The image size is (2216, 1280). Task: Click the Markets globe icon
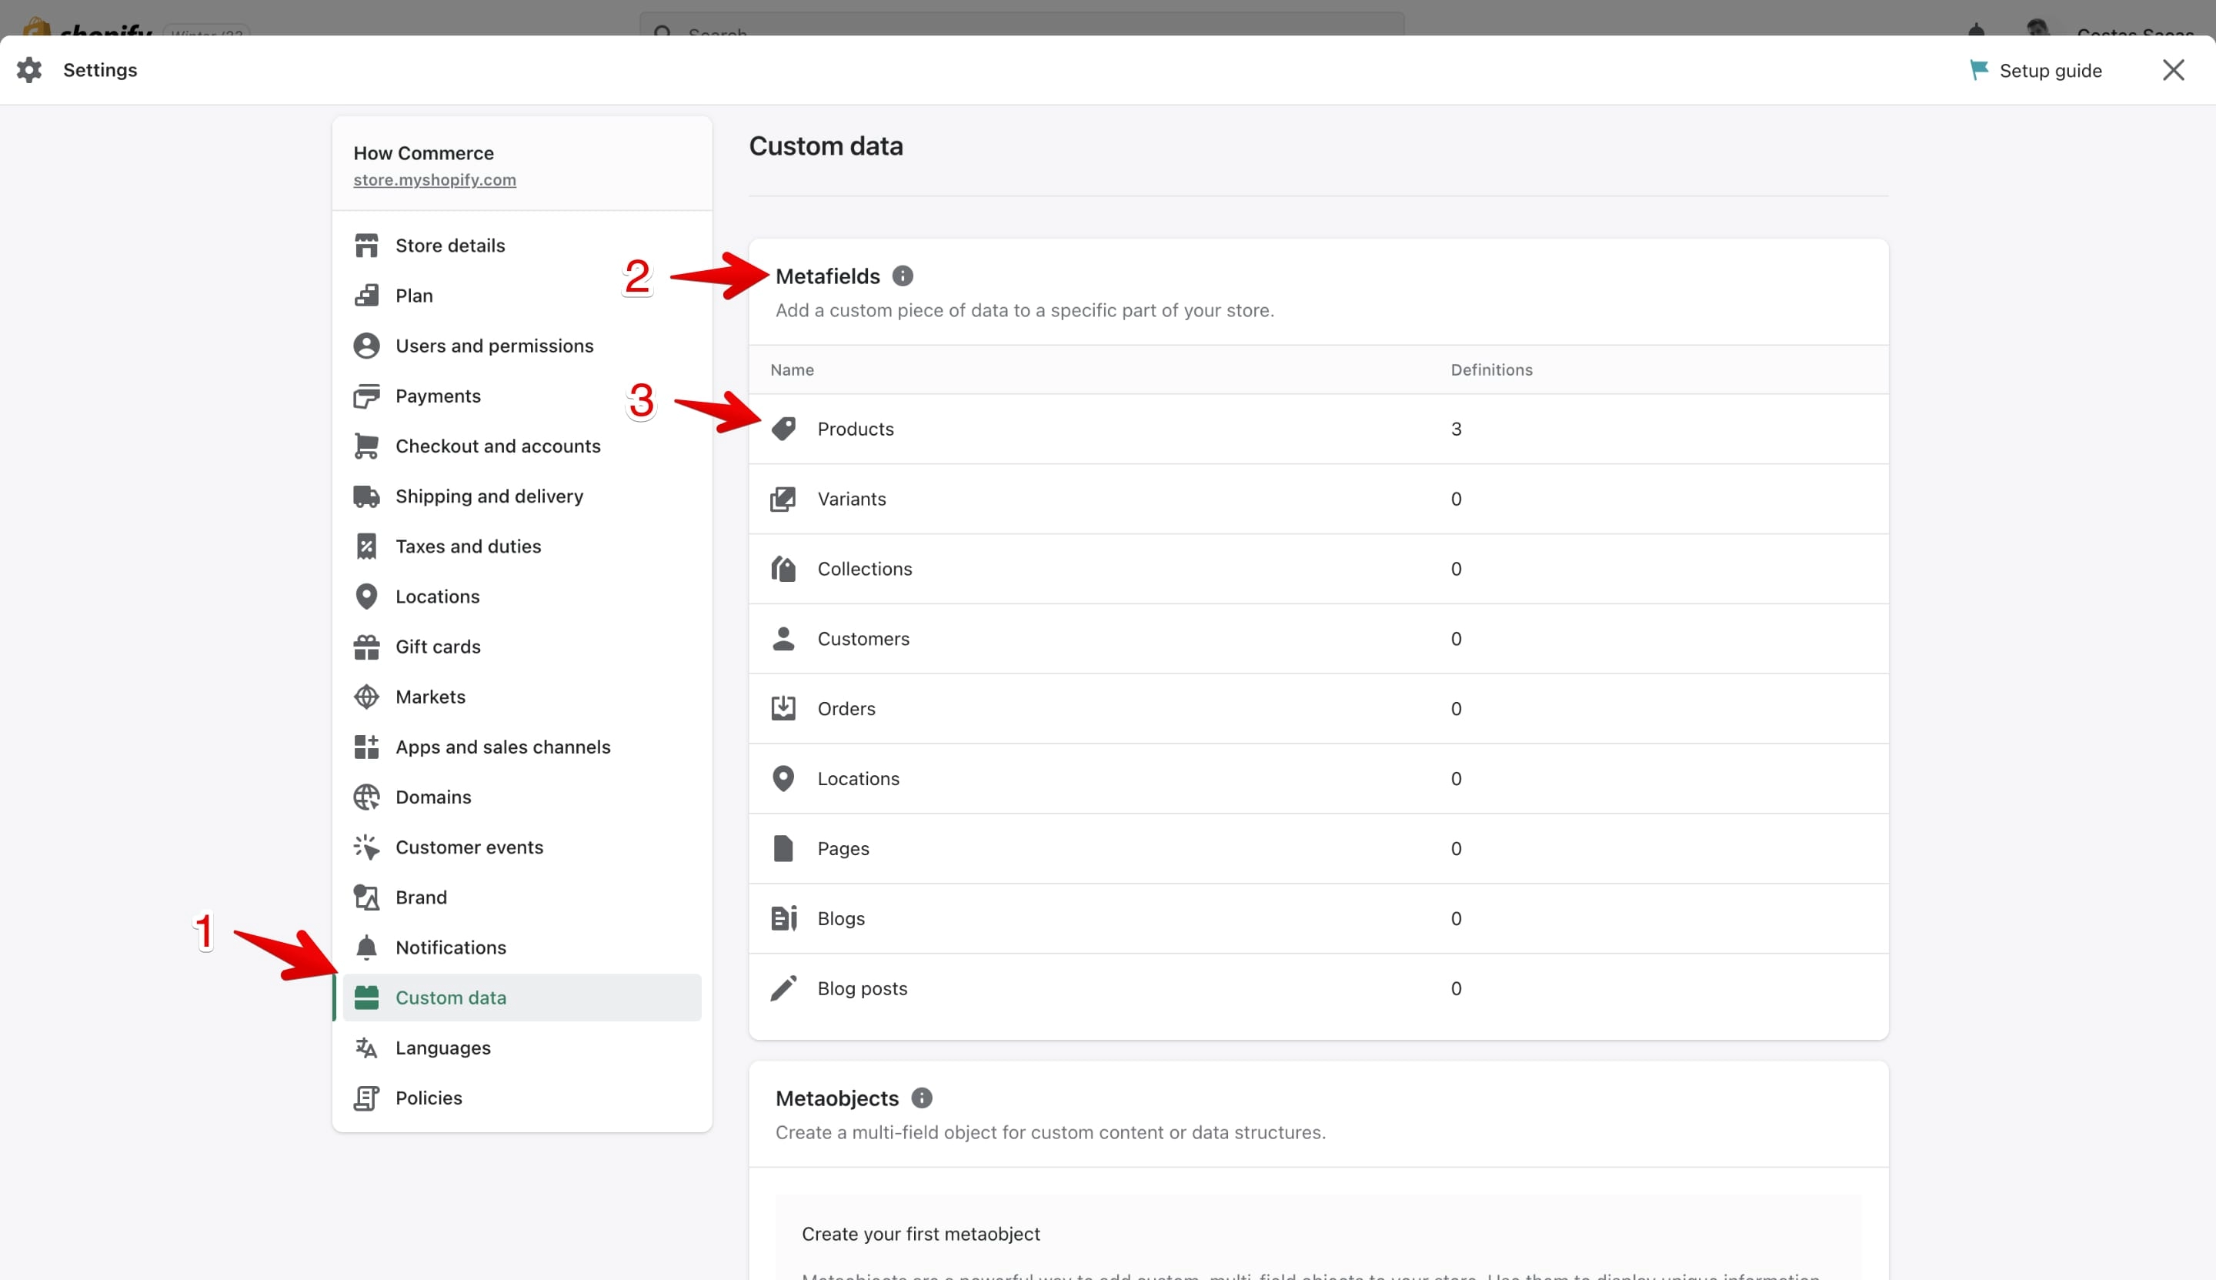point(366,697)
